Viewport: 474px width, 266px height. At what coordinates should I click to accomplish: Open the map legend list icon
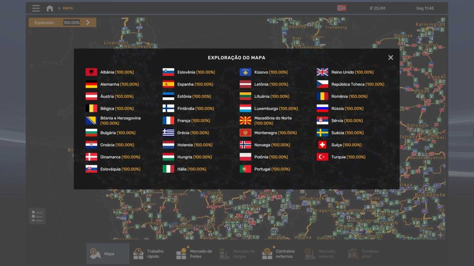(x=37, y=216)
